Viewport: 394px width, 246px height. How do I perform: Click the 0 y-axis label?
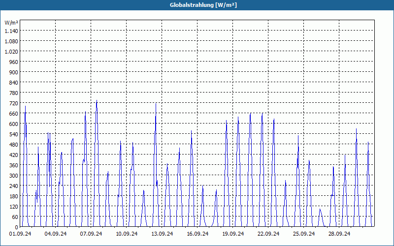[x=17, y=227]
